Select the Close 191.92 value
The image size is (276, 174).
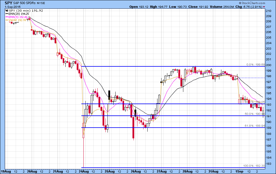(198, 7)
